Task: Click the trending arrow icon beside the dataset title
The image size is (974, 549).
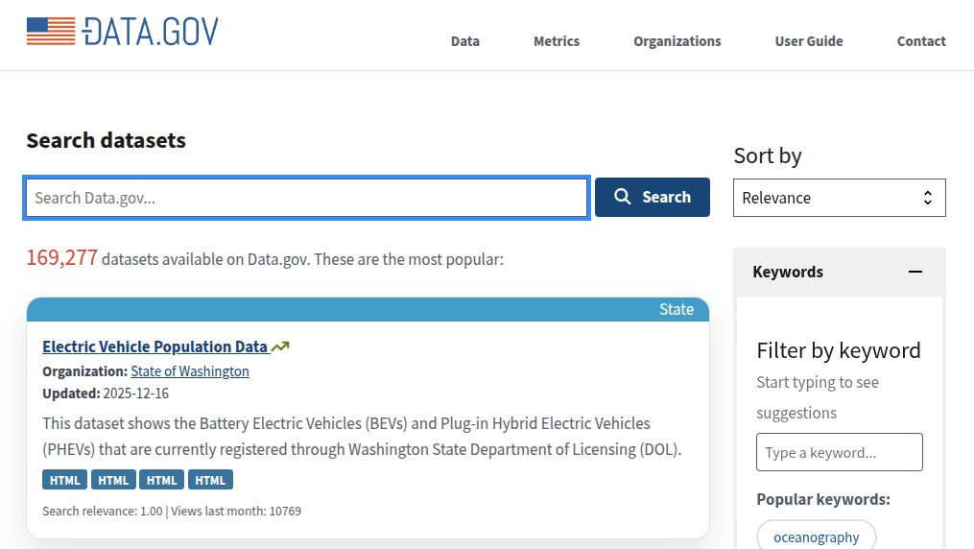Action: [x=280, y=346]
